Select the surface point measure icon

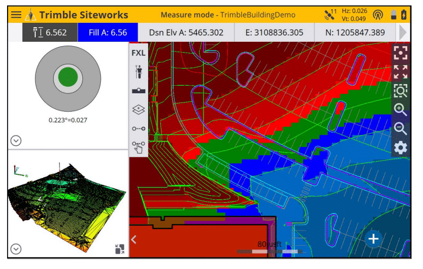click(139, 91)
